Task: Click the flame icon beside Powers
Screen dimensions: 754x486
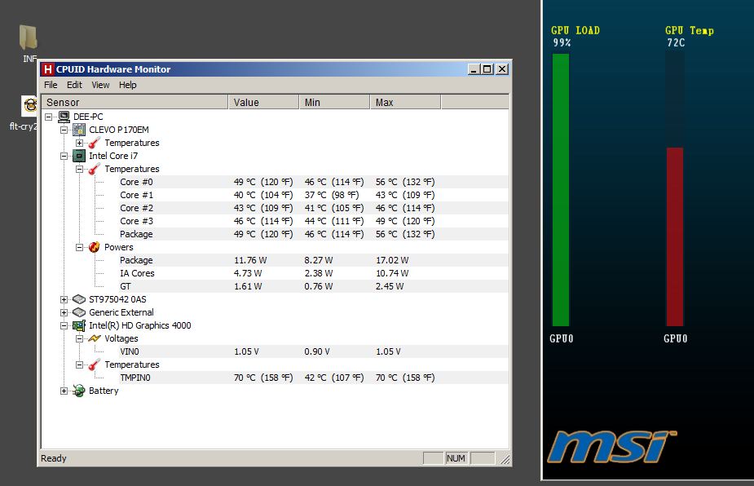Action: point(95,247)
